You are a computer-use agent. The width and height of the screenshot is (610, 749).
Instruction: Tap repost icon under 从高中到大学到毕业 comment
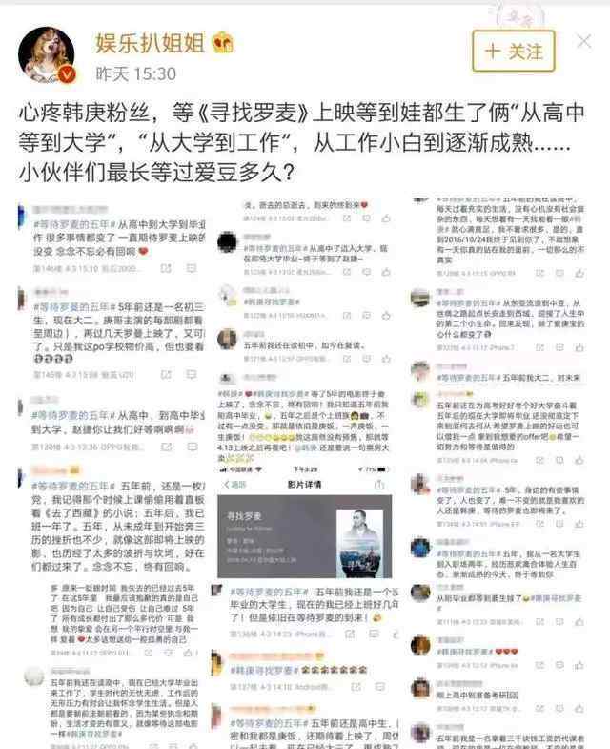(166, 268)
